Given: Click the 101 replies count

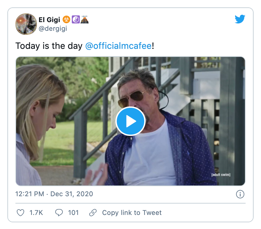Looking at the screenshot, I should coord(73,213).
